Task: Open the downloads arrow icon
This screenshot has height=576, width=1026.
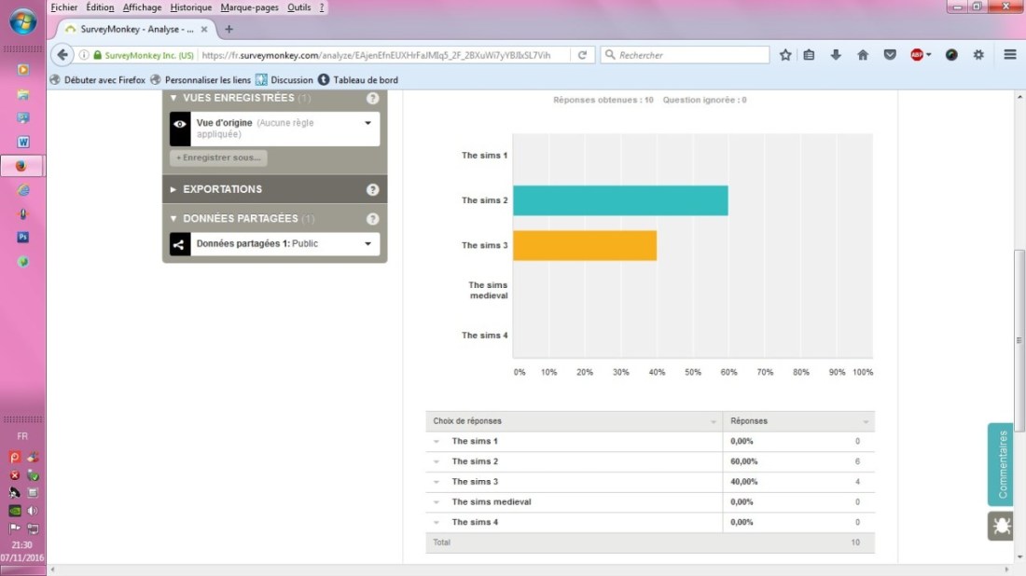Action: (836, 55)
